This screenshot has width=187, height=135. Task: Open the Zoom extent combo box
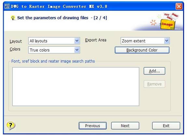[145, 41]
